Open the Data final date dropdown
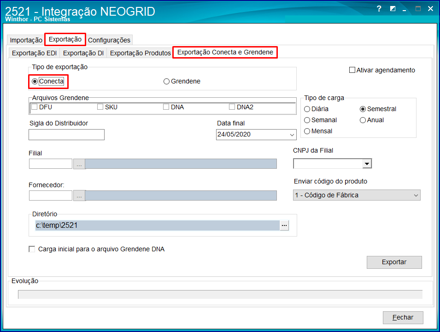The width and height of the screenshot is (440, 332). [292, 135]
